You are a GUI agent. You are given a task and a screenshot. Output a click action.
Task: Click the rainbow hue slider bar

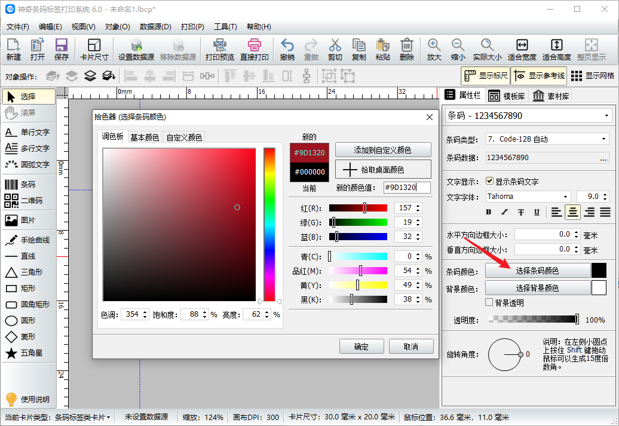pos(269,224)
